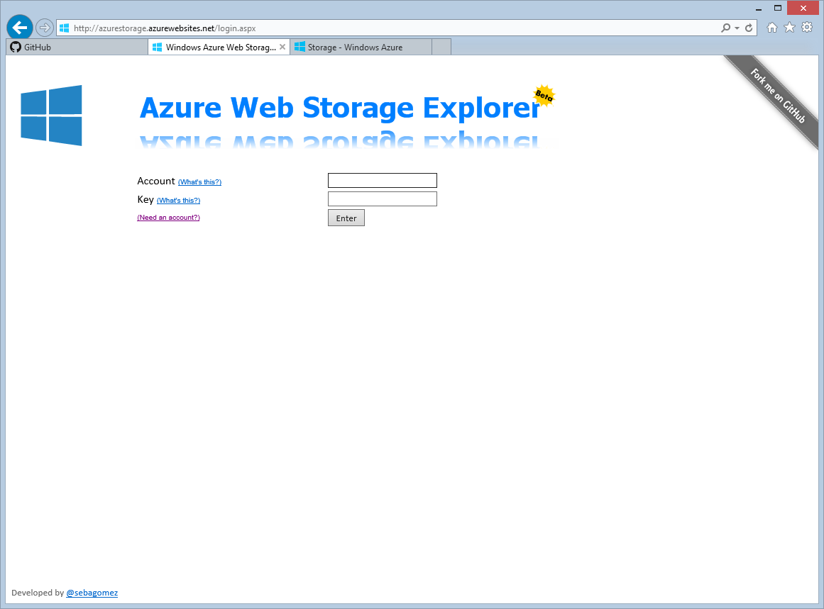Click the Key text field
This screenshot has width=824, height=609.
383,199
